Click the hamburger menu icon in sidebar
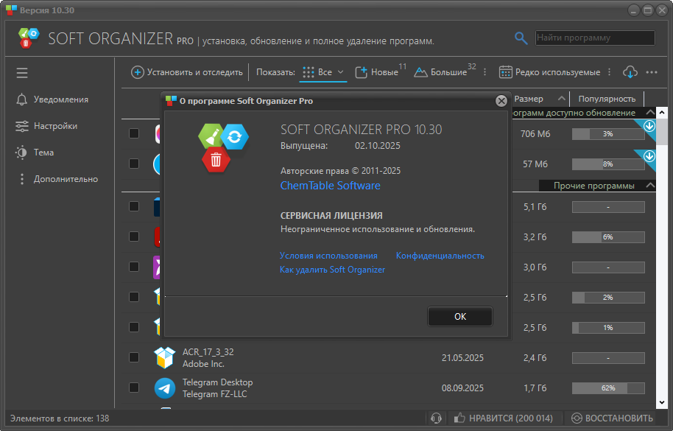 [x=22, y=73]
